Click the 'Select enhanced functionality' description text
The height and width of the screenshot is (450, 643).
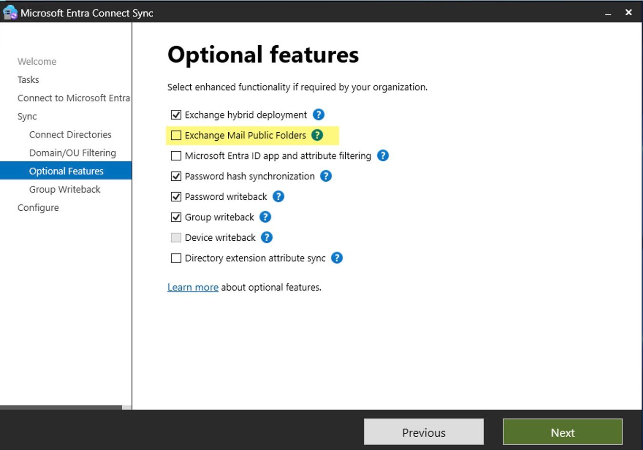[297, 87]
